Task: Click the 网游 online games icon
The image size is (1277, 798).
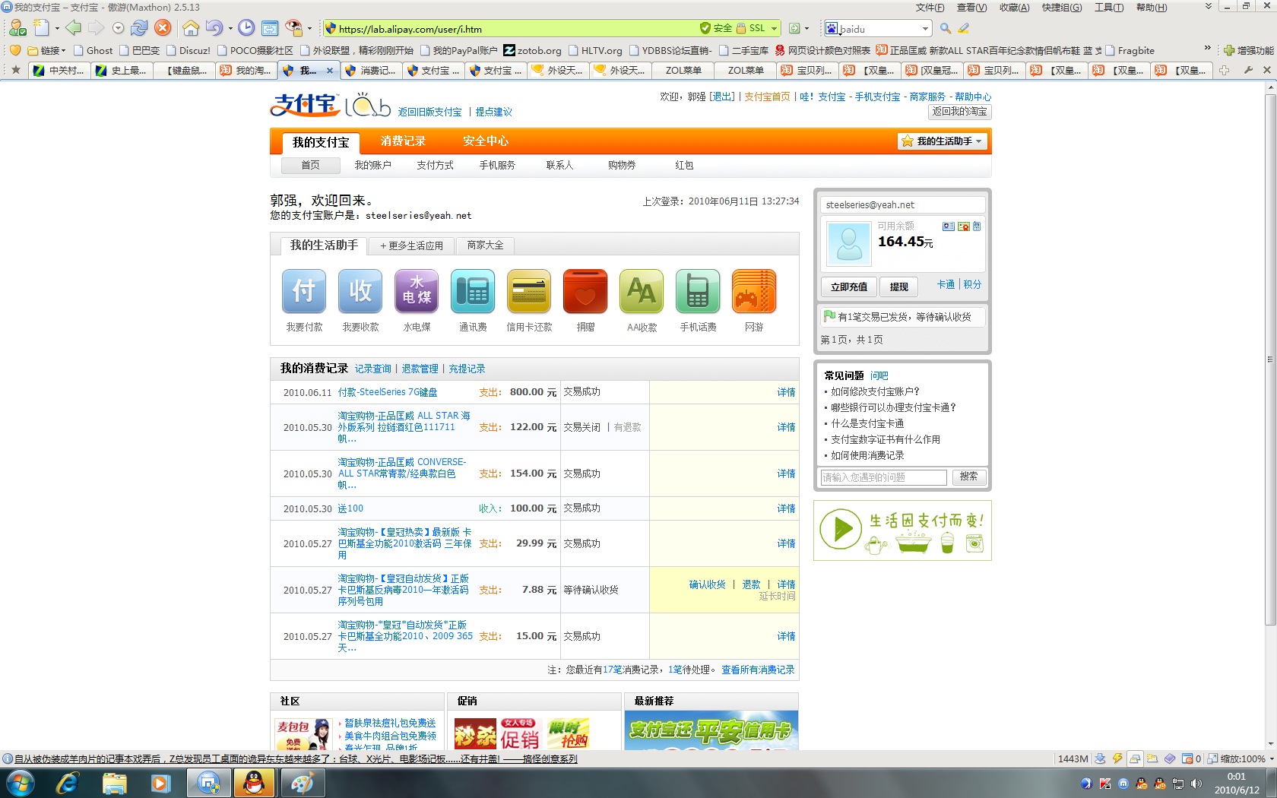Action: pyautogui.click(x=754, y=291)
